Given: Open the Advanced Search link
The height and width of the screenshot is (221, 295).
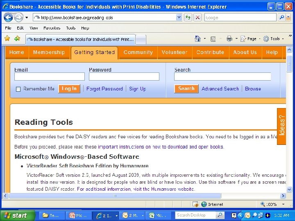Looking at the screenshot, I should coord(220,89).
